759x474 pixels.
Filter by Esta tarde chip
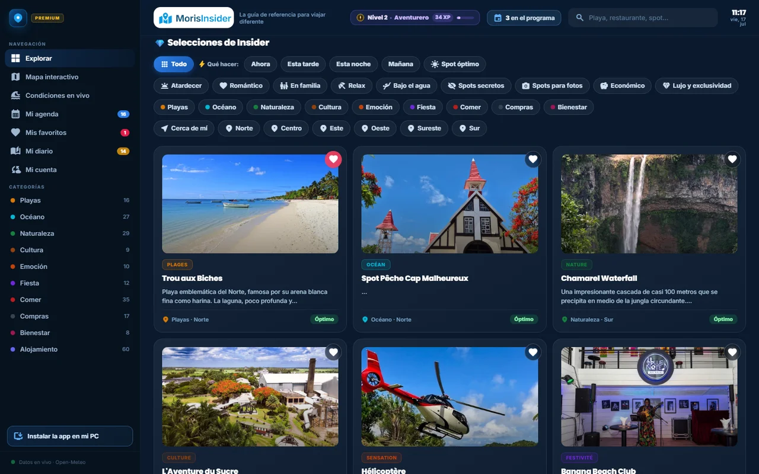pyautogui.click(x=303, y=64)
